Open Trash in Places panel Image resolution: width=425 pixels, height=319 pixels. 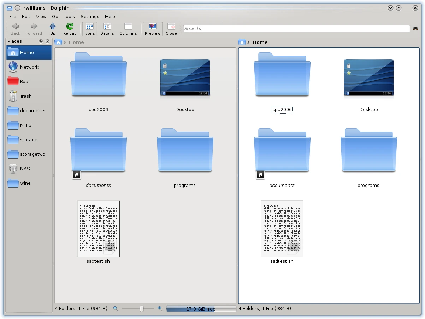29,96
